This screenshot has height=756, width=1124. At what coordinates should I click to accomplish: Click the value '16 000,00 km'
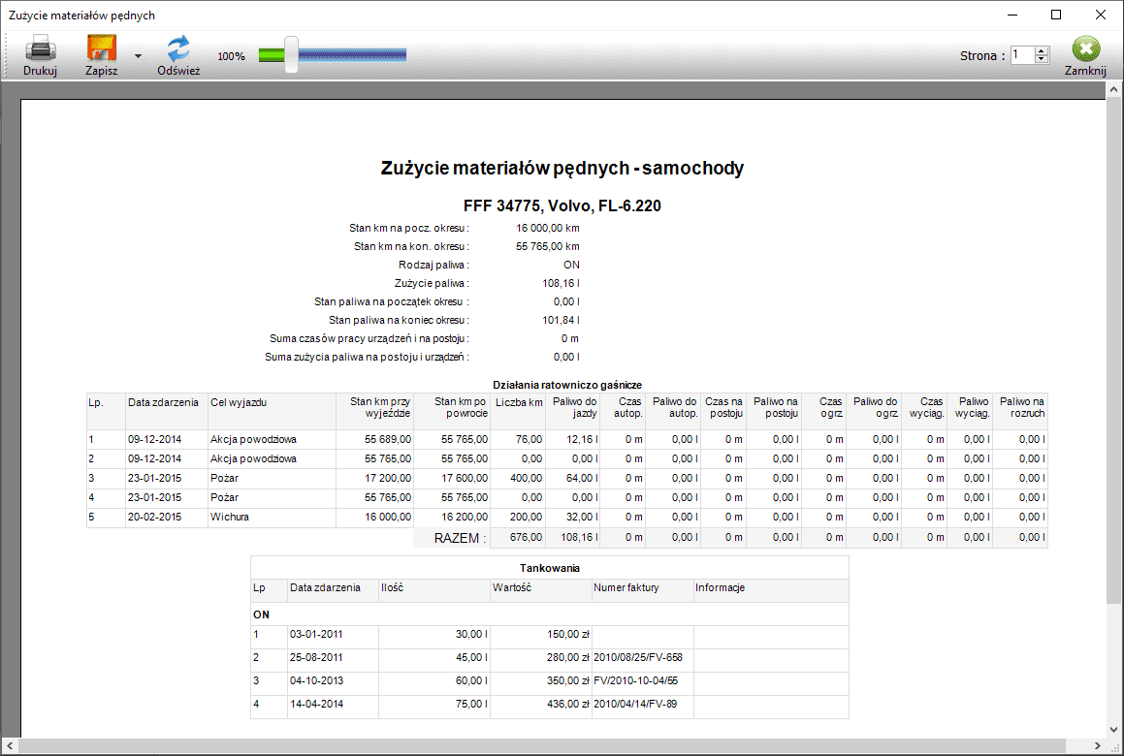[x=548, y=228]
